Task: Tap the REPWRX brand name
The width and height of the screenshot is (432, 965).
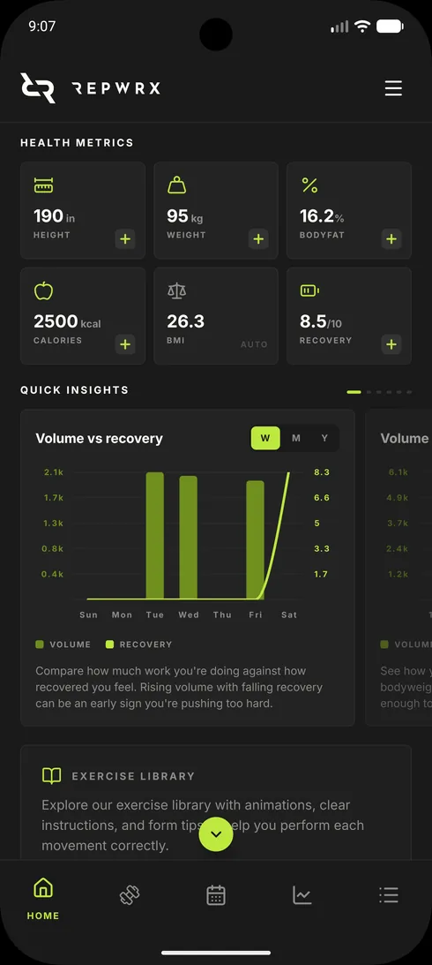Action: pos(116,88)
